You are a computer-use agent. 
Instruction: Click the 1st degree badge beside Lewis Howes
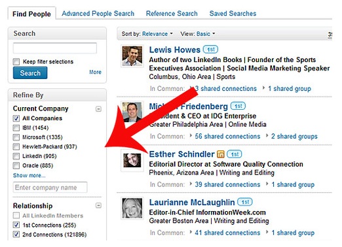pyautogui.click(x=210, y=50)
